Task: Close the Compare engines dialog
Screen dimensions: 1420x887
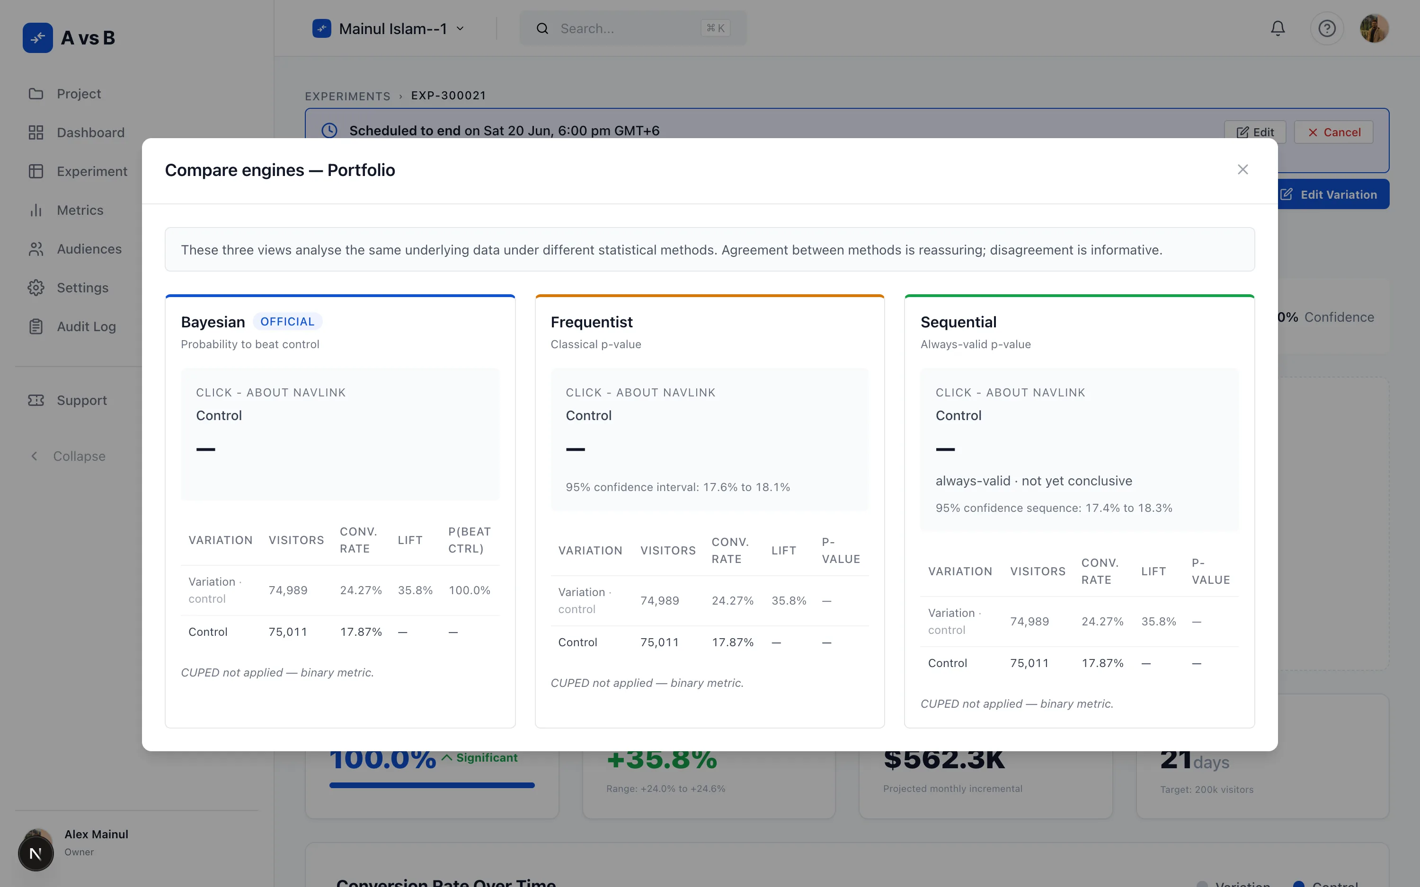Action: 1242,169
